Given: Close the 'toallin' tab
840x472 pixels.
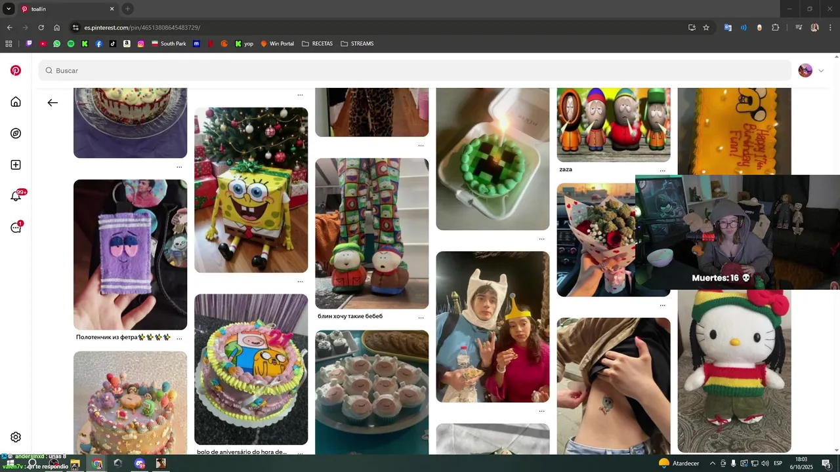Looking at the screenshot, I should pos(112,9).
